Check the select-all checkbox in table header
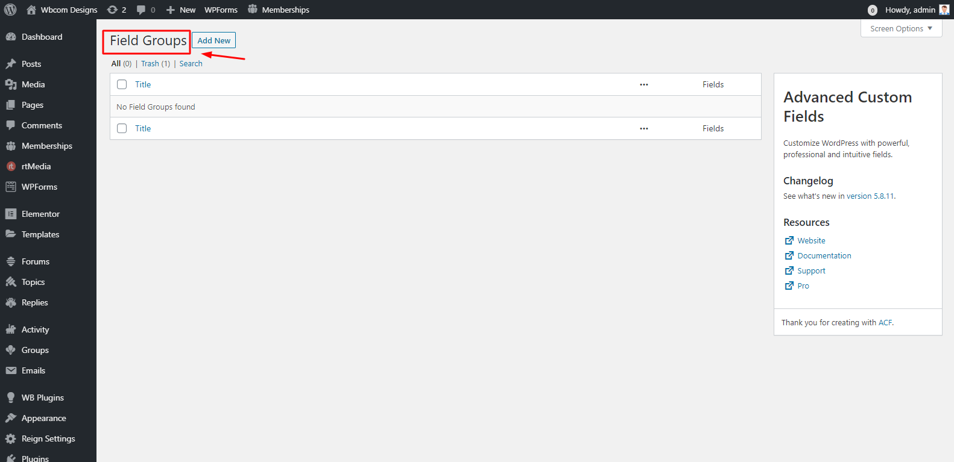The image size is (954, 462). pos(122,84)
